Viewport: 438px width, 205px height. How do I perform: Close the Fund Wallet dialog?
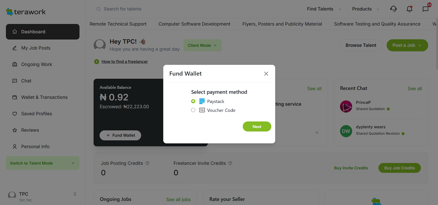point(266,74)
